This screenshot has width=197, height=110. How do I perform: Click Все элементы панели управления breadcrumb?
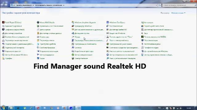[x=49, y=5]
